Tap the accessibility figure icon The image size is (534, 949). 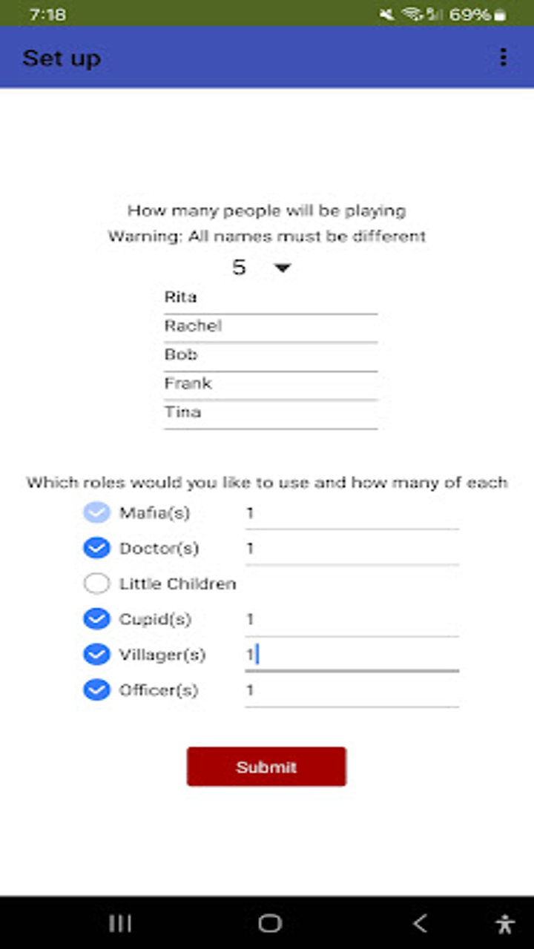(x=505, y=923)
